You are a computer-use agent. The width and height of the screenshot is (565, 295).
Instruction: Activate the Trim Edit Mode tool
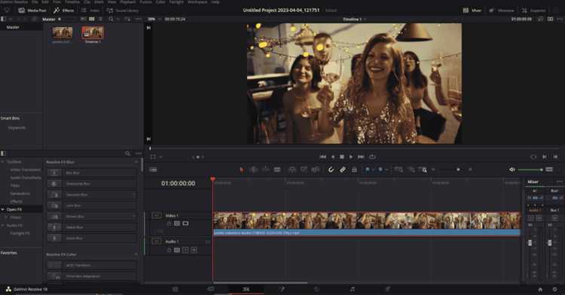point(254,169)
